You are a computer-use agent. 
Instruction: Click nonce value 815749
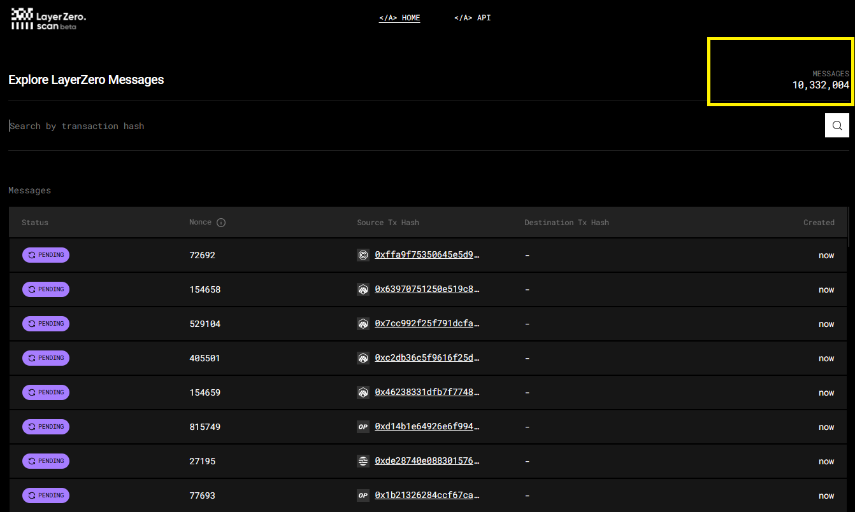[x=205, y=427]
